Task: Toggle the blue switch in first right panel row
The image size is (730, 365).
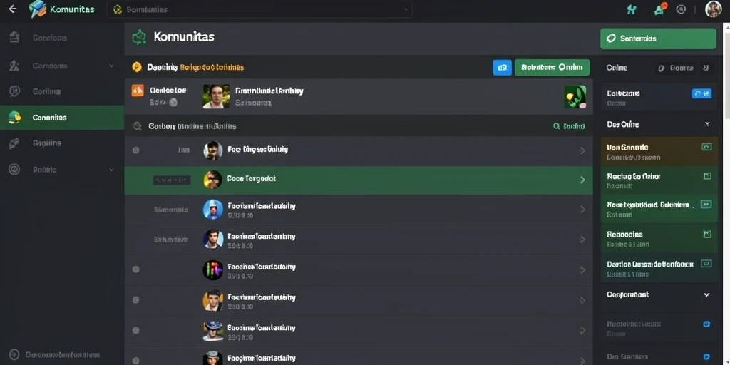Action: coord(701,93)
